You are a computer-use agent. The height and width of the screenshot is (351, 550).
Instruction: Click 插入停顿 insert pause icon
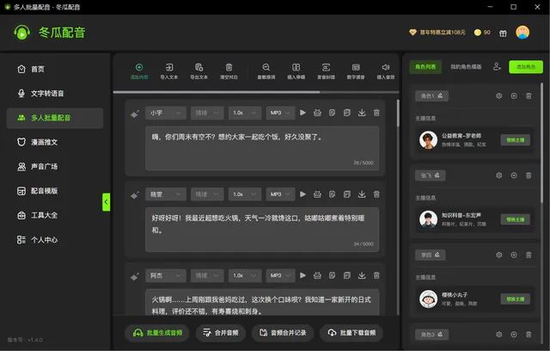pos(296,71)
